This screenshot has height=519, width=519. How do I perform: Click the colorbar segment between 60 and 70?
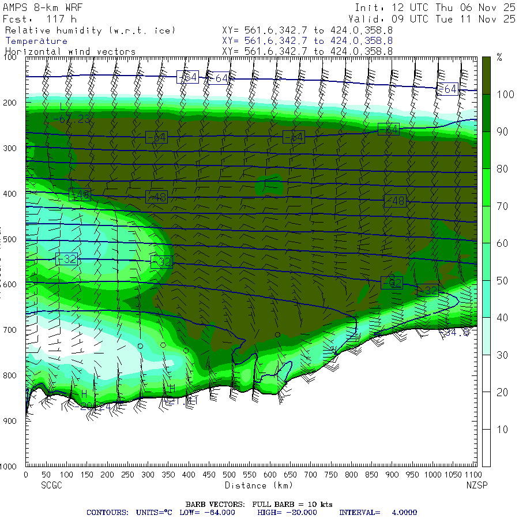[x=486, y=225]
